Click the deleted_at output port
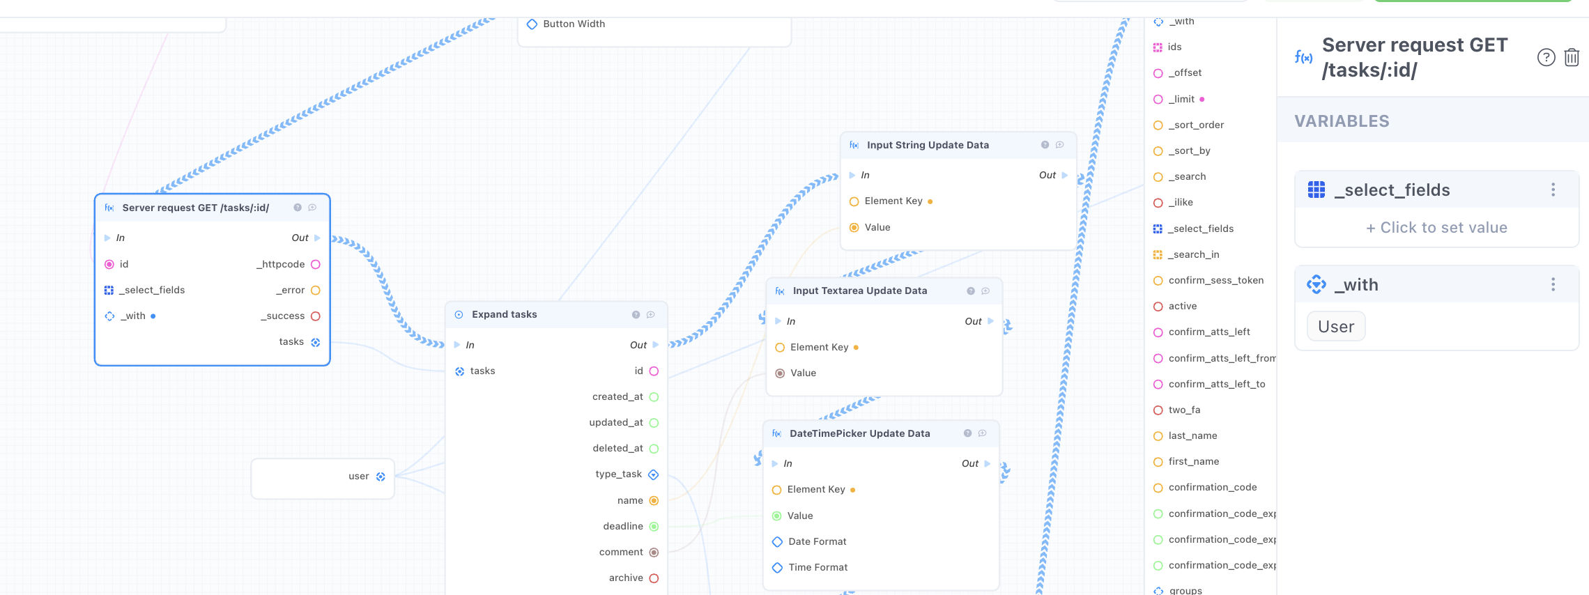Viewport: 1589px width, 595px height. click(654, 449)
